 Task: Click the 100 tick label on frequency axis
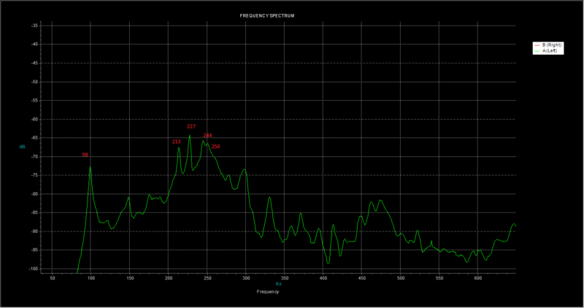click(91, 278)
